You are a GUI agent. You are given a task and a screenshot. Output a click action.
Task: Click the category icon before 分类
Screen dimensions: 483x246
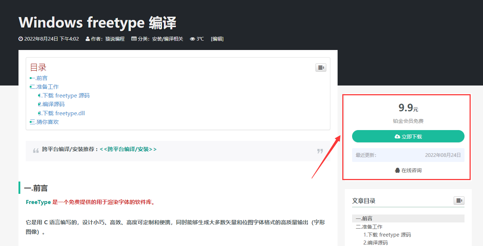pyautogui.click(x=134, y=39)
